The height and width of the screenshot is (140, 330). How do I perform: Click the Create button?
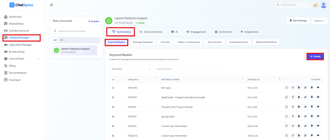[x=315, y=56]
